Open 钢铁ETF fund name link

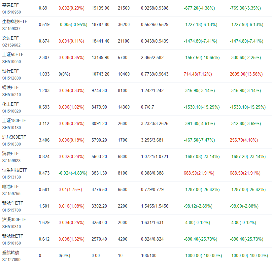pyautogui.click(x=11, y=87)
